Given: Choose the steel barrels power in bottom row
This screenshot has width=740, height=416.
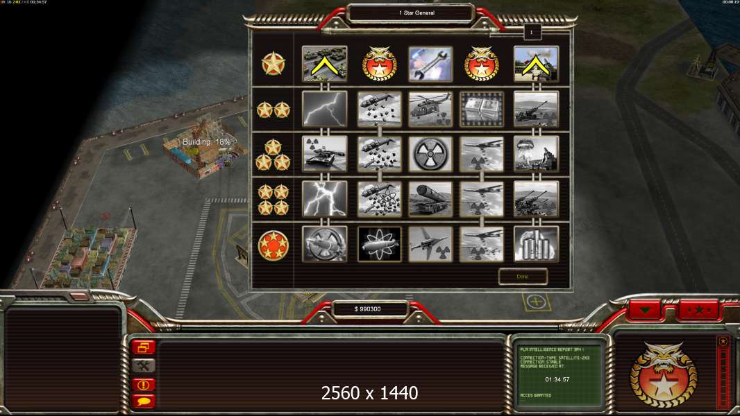Looking at the screenshot, I should click(x=536, y=244).
